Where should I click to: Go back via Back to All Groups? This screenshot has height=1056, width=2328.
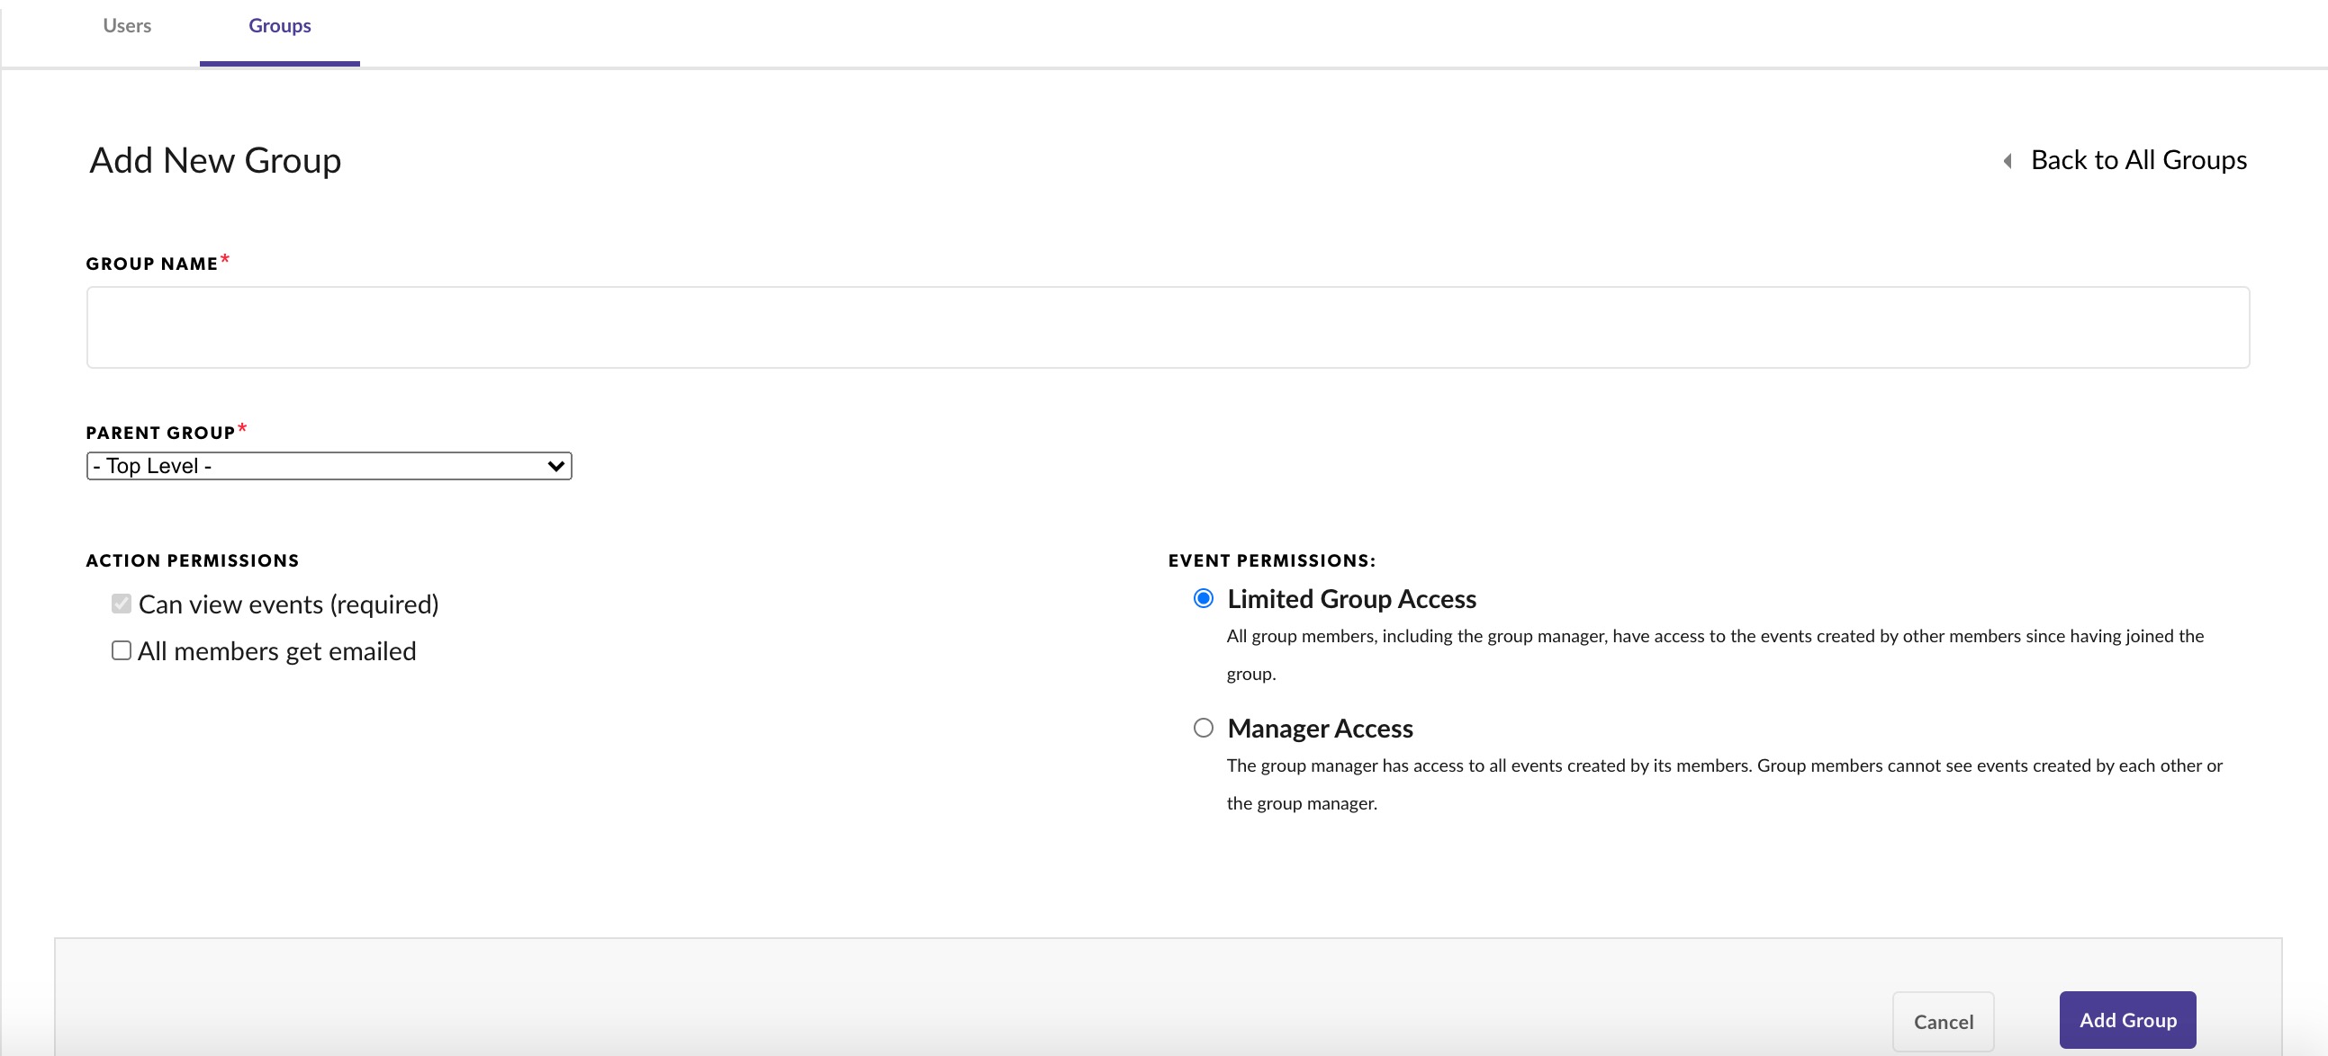2138,160
